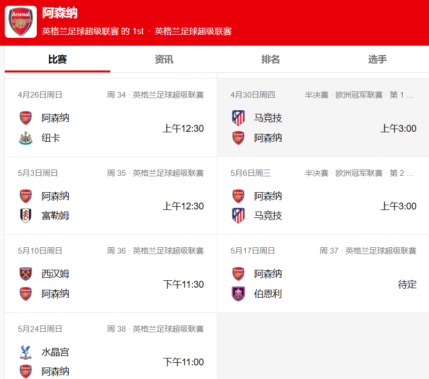Screen dimensions: 429x379
Task: Click the 待定 time on the Burnley match
Action: [x=407, y=285]
